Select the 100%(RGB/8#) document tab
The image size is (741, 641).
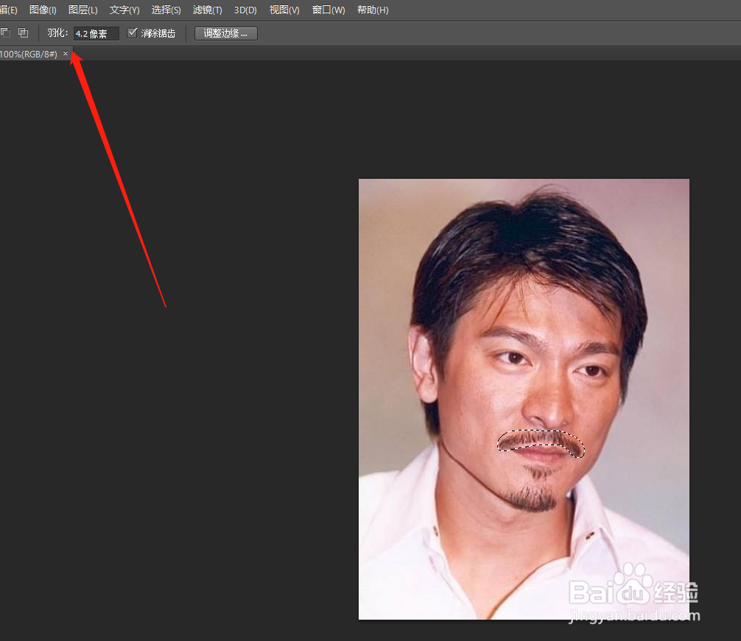point(28,54)
